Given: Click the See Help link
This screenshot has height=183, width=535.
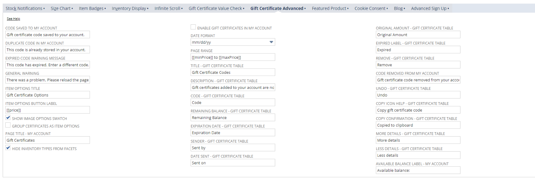Looking at the screenshot, I should tap(13, 19).
